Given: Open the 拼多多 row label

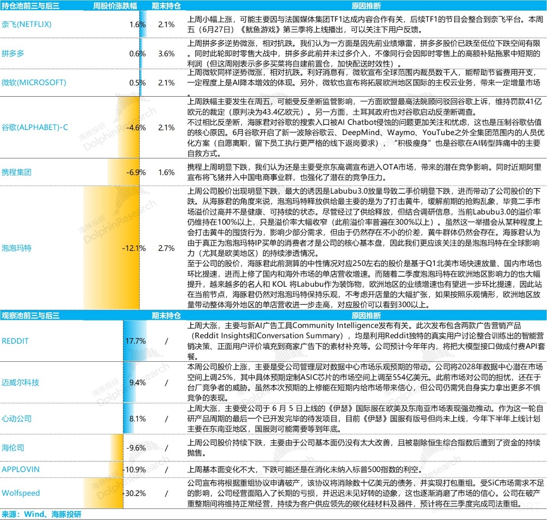Looking at the screenshot, I should coord(13,53).
